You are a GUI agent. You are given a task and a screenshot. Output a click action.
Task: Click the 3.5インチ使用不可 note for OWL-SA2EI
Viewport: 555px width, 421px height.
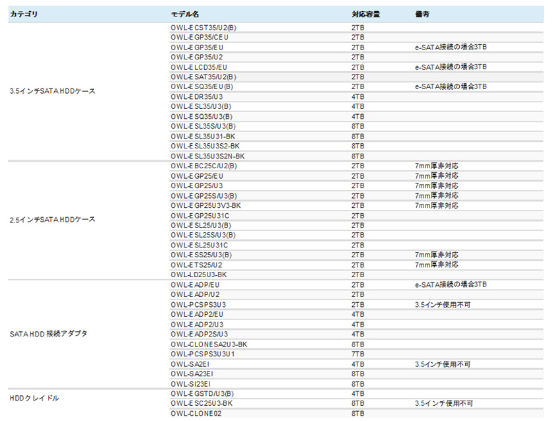(443, 364)
